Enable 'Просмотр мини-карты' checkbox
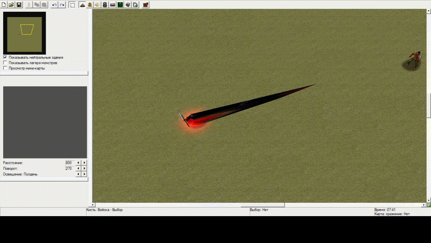 pyautogui.click(x=5, y=68)
